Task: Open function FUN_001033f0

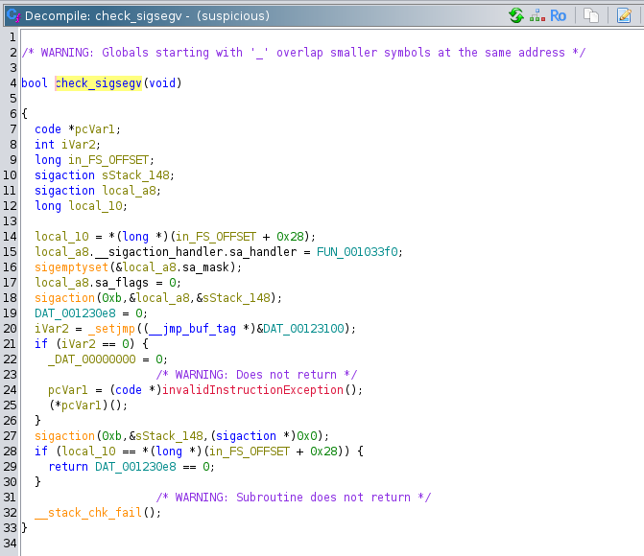Action: [357, 252]
